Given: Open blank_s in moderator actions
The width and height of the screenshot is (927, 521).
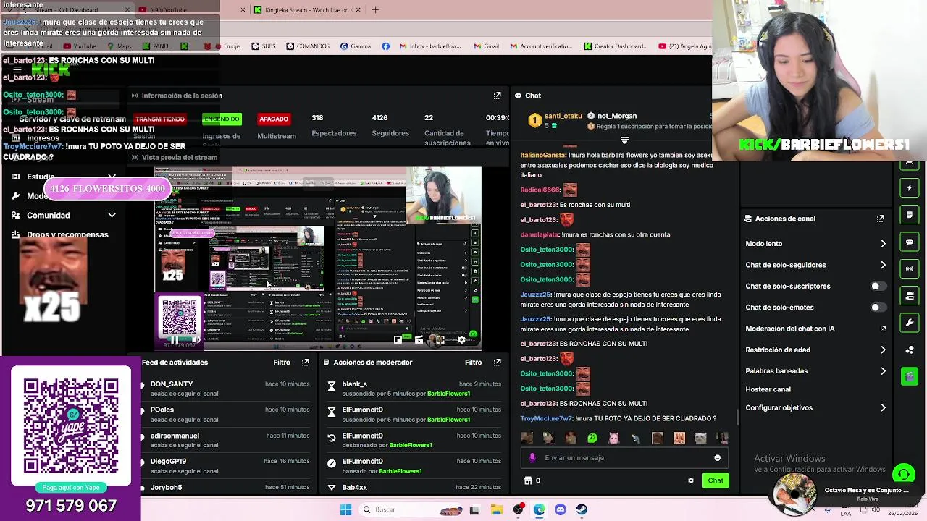Looking at the screenshot, I should tap(354, 384).
